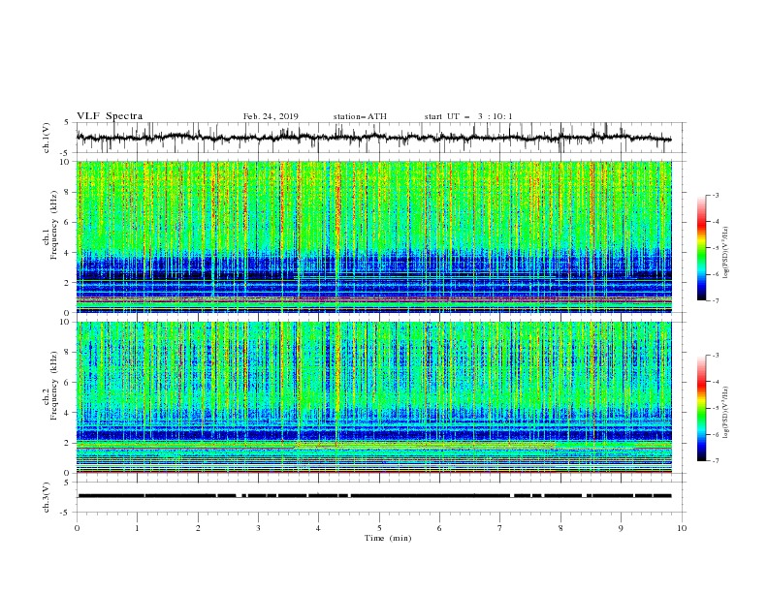
Task: Click the "-3" tick on ch.2 colorbar
Action: pos(716,356)
